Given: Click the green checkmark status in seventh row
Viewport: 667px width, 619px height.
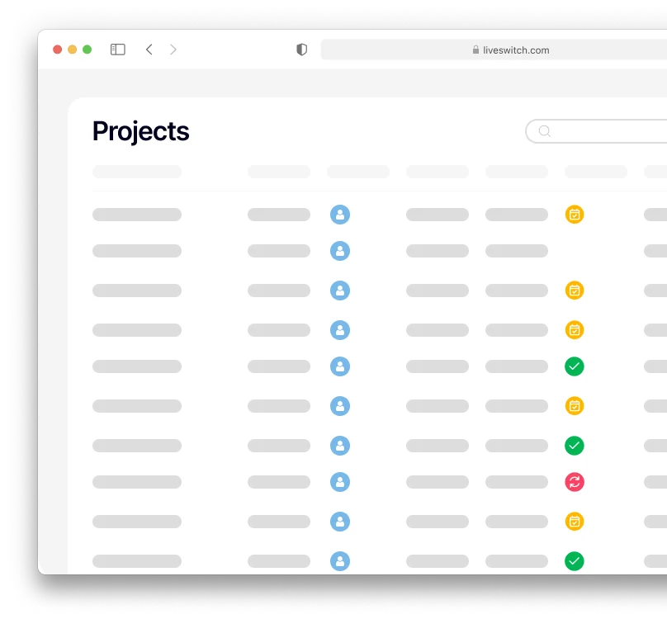Looking at the screenshot, I should [x=575, y=446].
